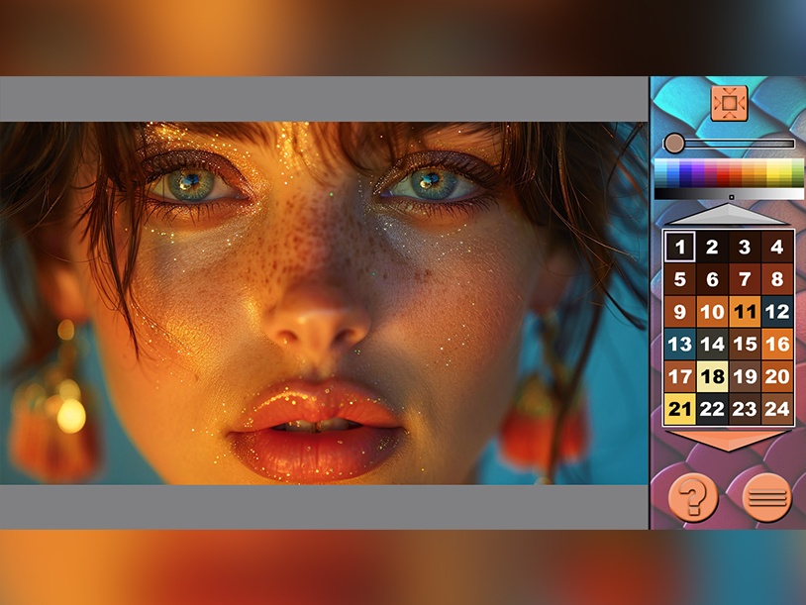The width and height of the screenshot is (806, 605).
Task: Select color swatch number 2
Action: [x=712, y=247]
